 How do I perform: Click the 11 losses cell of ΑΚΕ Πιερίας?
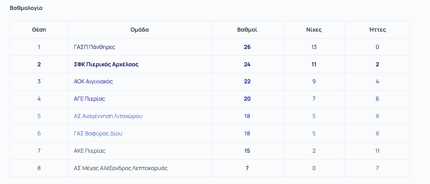pos(377,151)
